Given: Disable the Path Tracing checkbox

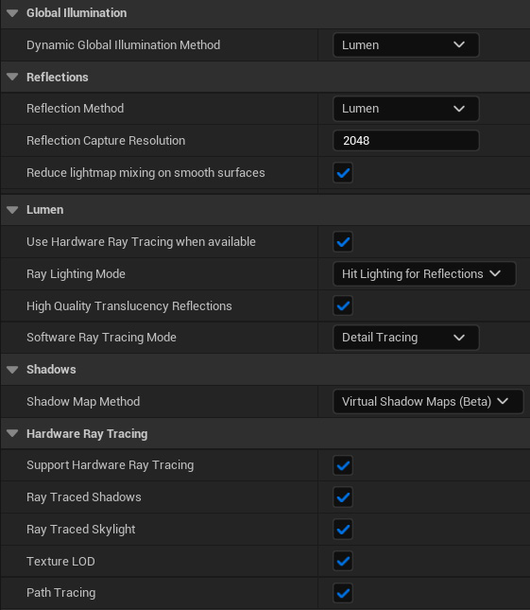Looking at the screenshot, I should click(343, 593).
